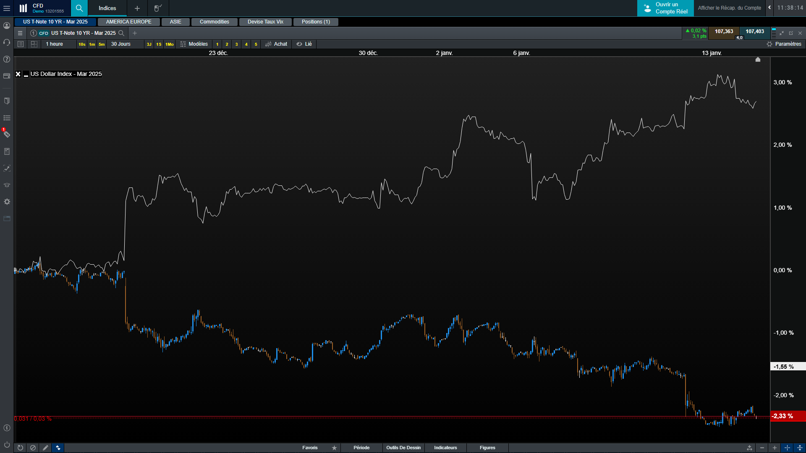Open the Positions (1) tab
This screenshot has width=806, height=453.
tap(316, 22)
